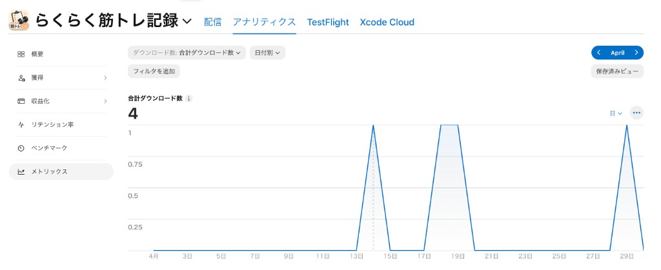Click the 獲得 person icon

[x=21, y=78]
